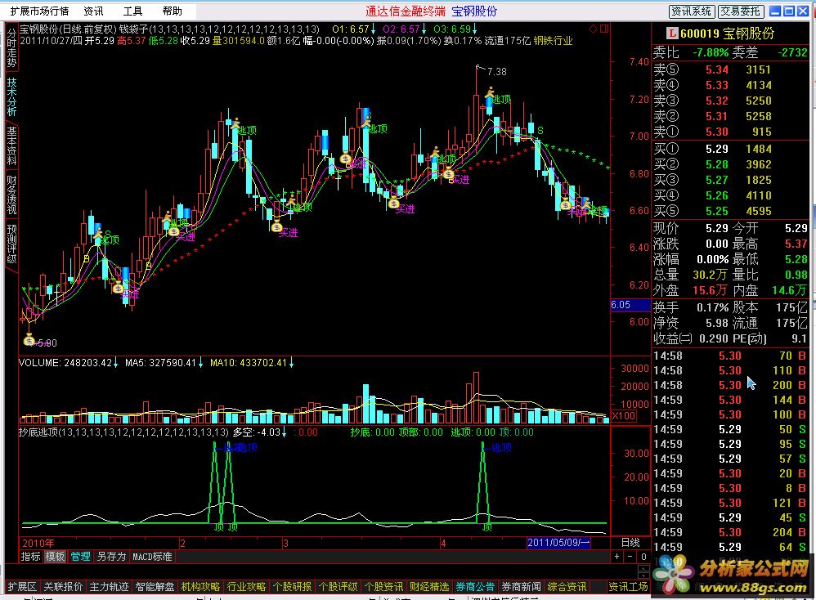Open the 资讯 menu
Screen dimensions: 816x600
[94, 11]
